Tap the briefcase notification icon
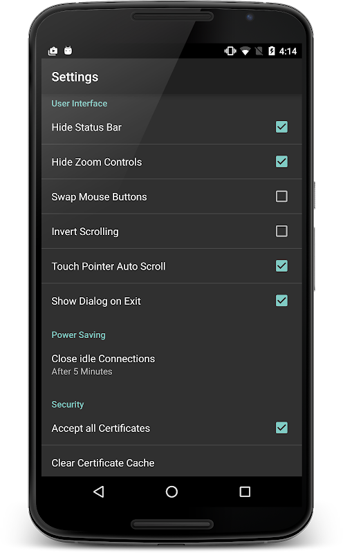The height and width of the screenshot is (553, 343). [x=53, y=51]
